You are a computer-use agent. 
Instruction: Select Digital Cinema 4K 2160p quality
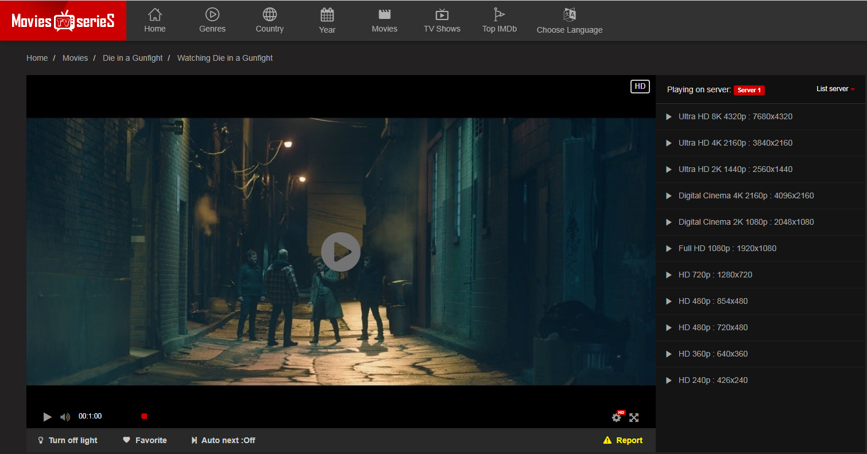pos(760,195)
